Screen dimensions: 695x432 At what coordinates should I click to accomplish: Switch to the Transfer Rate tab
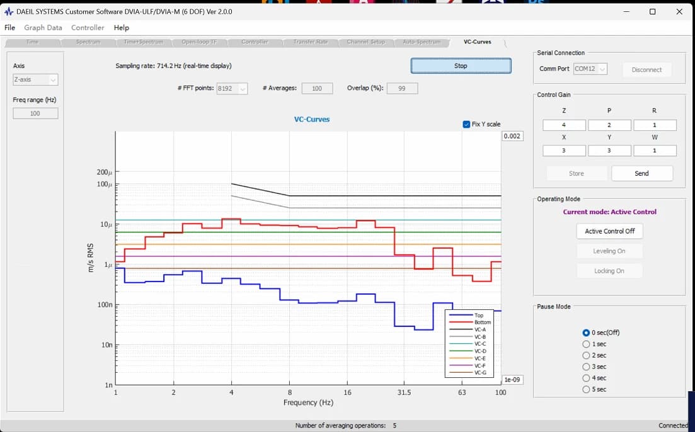point(310,42)
